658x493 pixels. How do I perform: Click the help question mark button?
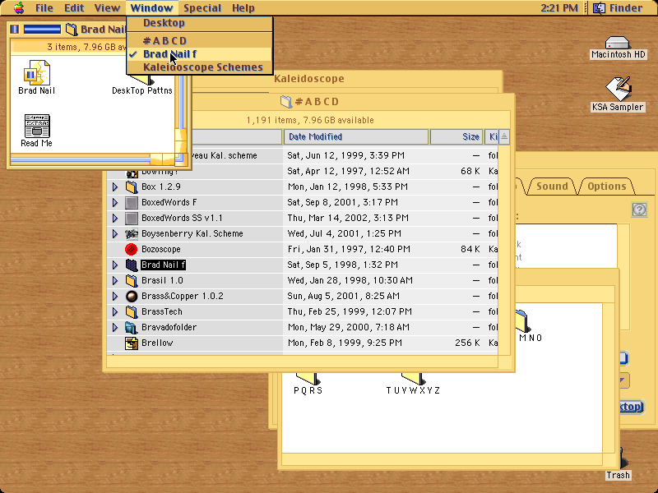click(639, 210)
